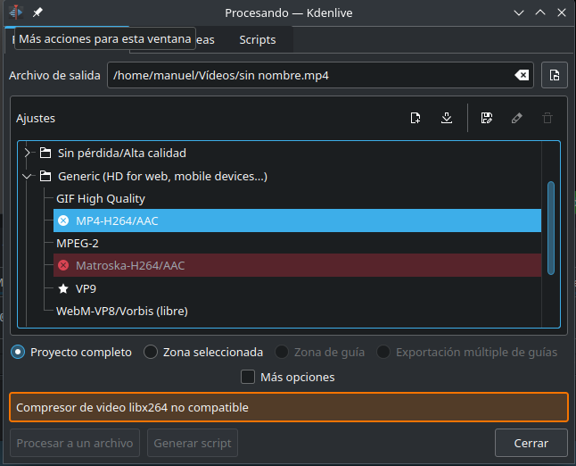The height and width of the screenshot is (466, 576).
Task: Click the star icon beside VP9
Action: click(62, 289)
